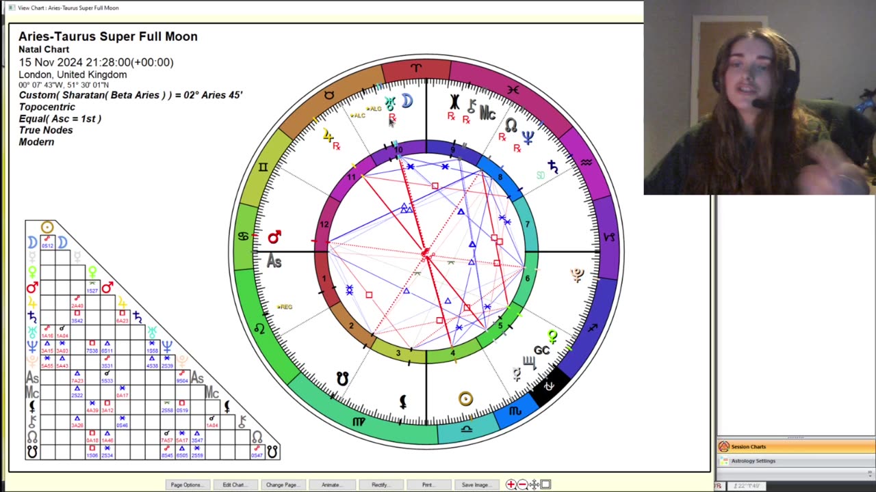
Task: Start the Animate function
Action: coord(331,484)
